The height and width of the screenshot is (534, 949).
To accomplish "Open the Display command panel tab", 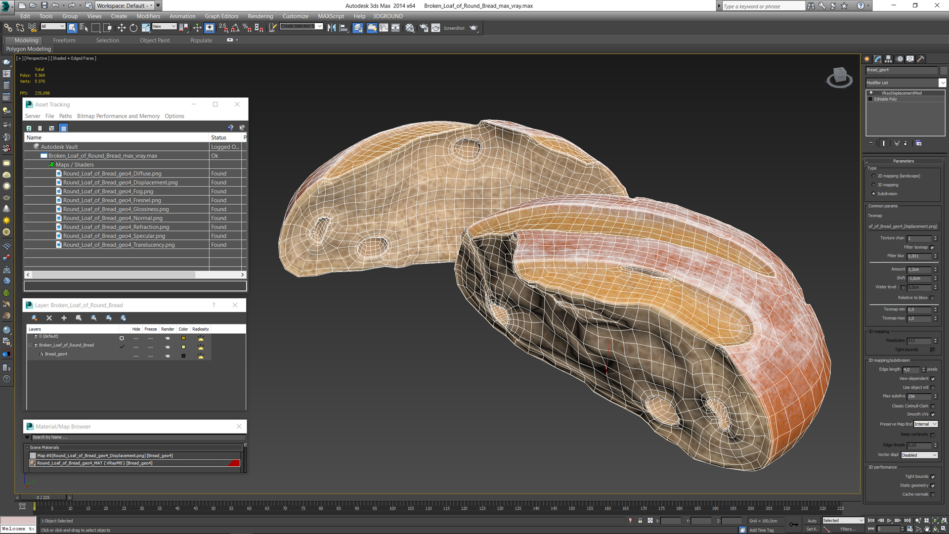I will [910, 59].
